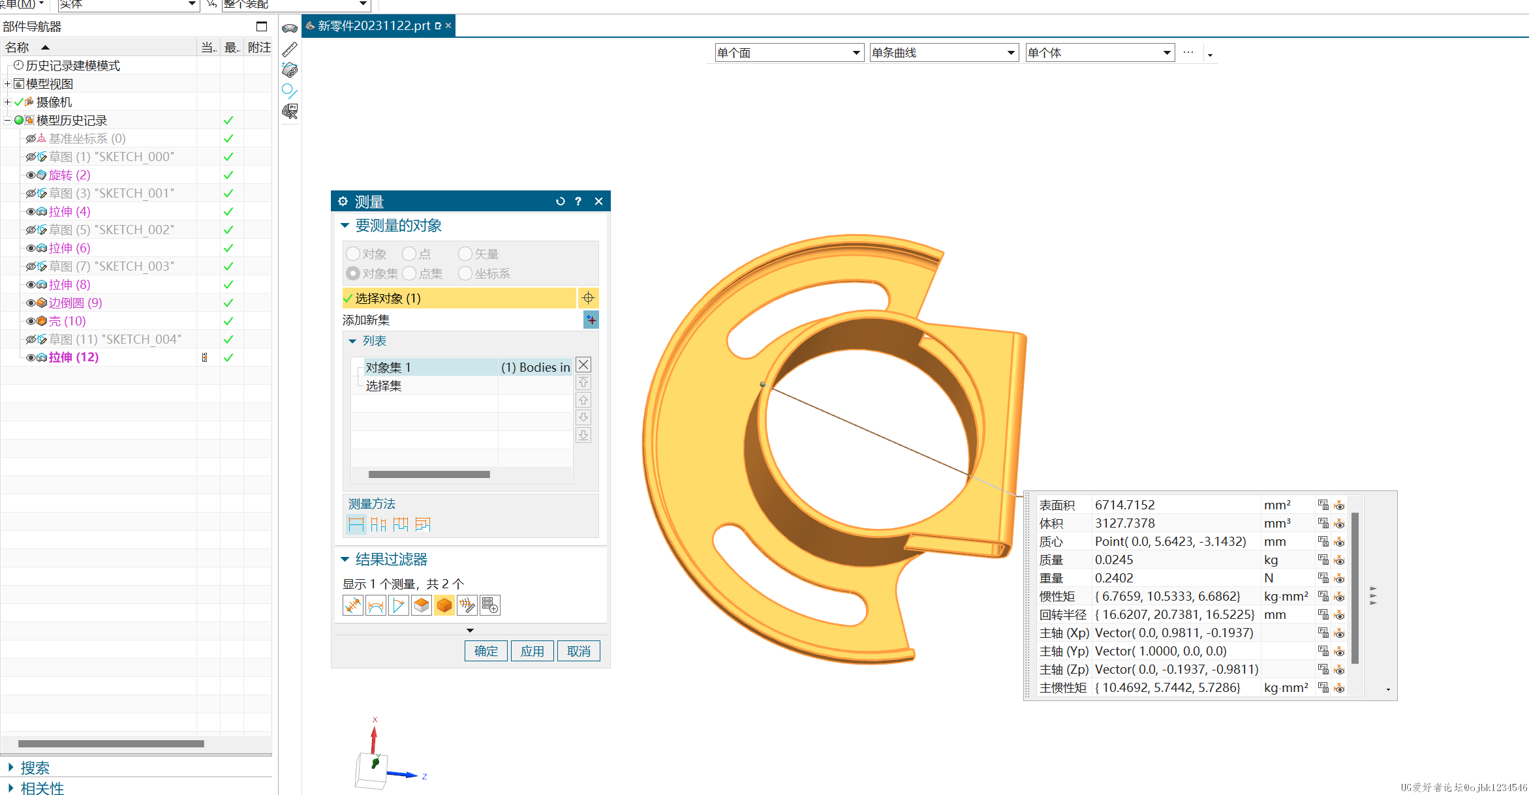Image resolution: width=1529 pixels, height=795 pixels.
Task: Expand dialog with the bottom more arrow
Action: 470,630
